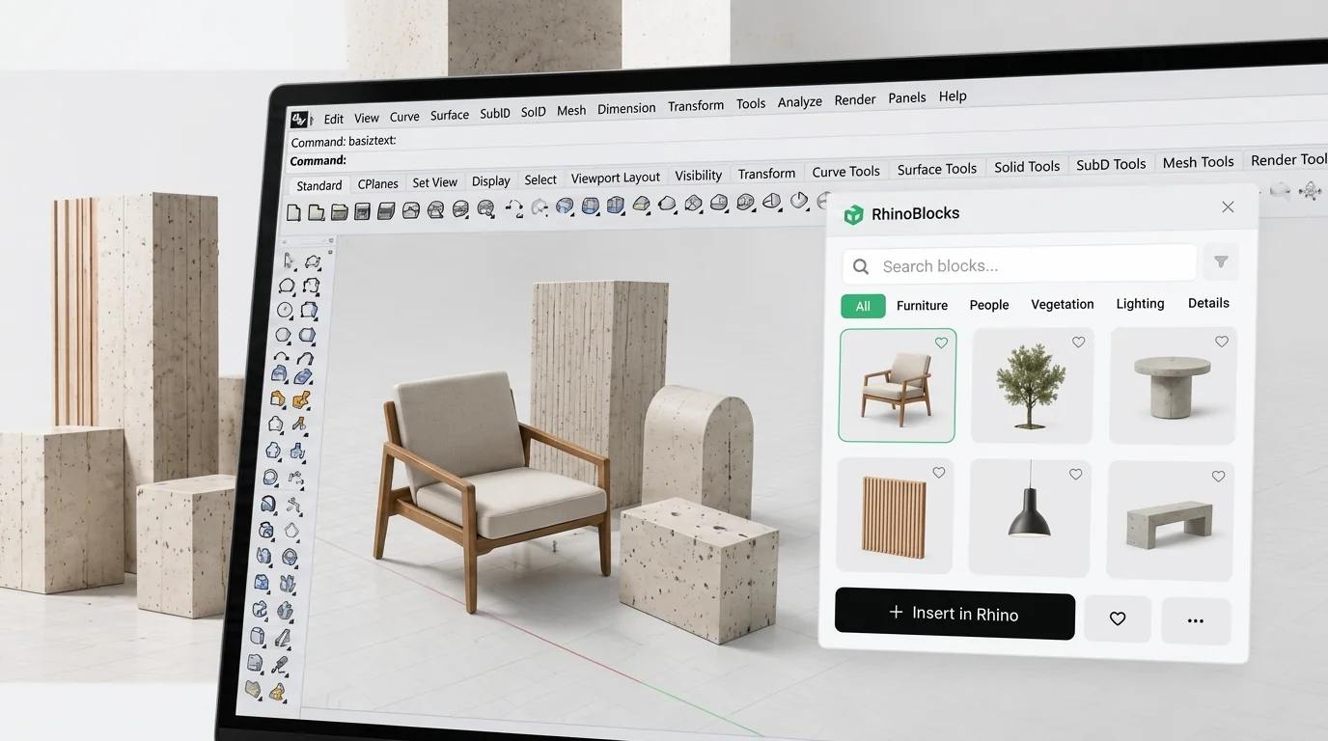This screenshot has width=1328, height=741.
Task: Favorite the round concrete table block
Action: point(1221,342)
